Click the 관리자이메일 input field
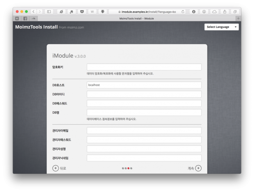The width and height of the screenshot is (254, 192). coord(144,130)
